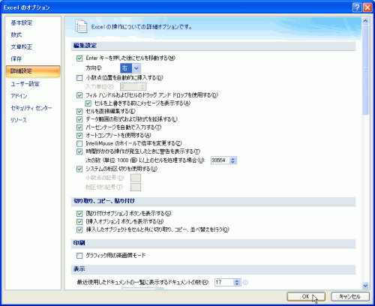Click the キャンセル button

350,296
